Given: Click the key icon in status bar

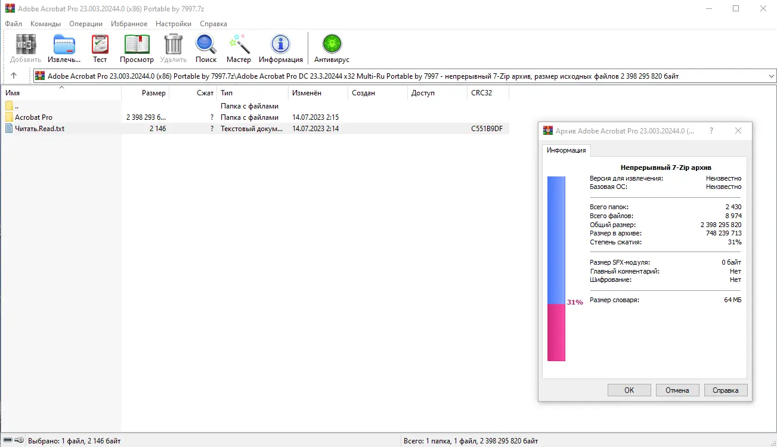Looking at the screenshot, I should coord(18,441).
